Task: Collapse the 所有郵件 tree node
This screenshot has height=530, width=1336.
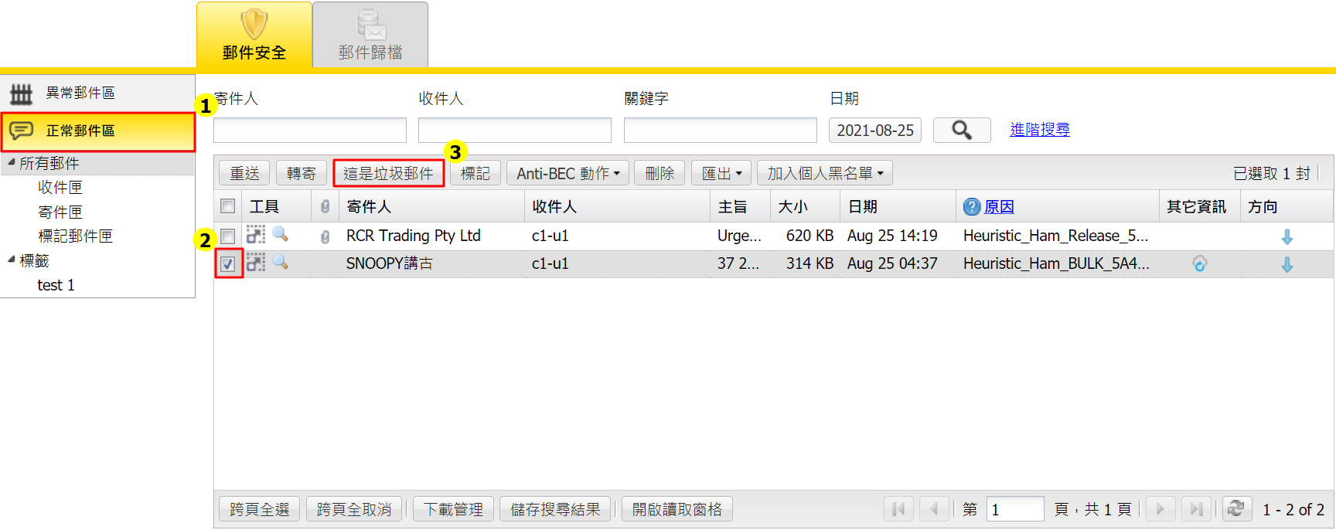Action: [x=12, y=163]
